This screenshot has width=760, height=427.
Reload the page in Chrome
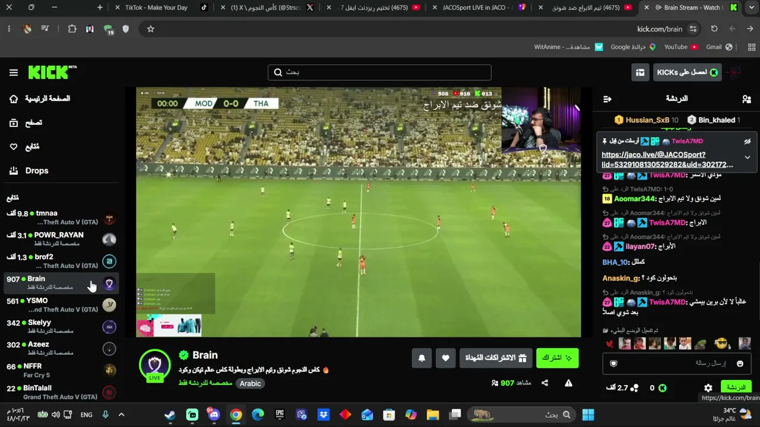click(x=714, y=28)
